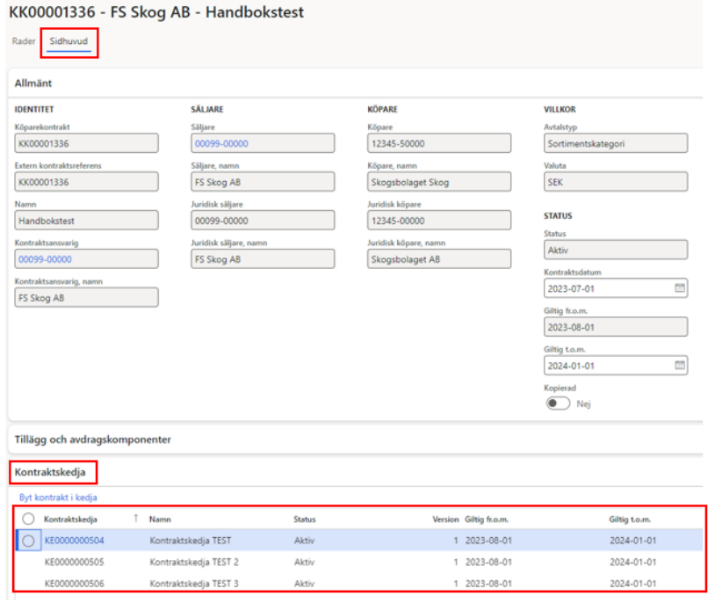Click sort arrow in Kontraktskedja column header
Screen dimensions: 715x603
pyautogui.click(x=136, y=519)
